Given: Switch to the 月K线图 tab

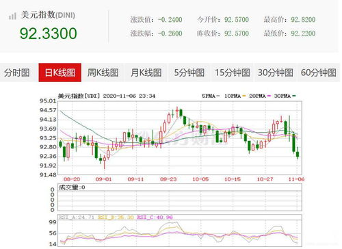Looking at the screenshot, I should pos(146,73).
